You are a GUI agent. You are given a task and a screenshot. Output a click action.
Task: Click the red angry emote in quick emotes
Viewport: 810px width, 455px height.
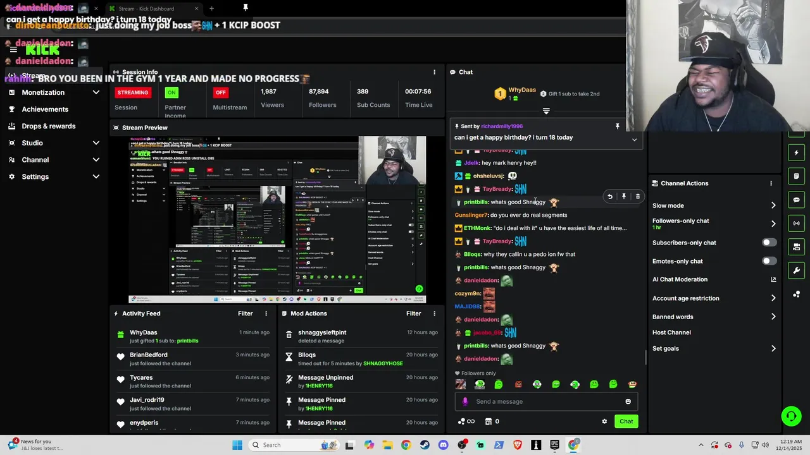[518, 384]
